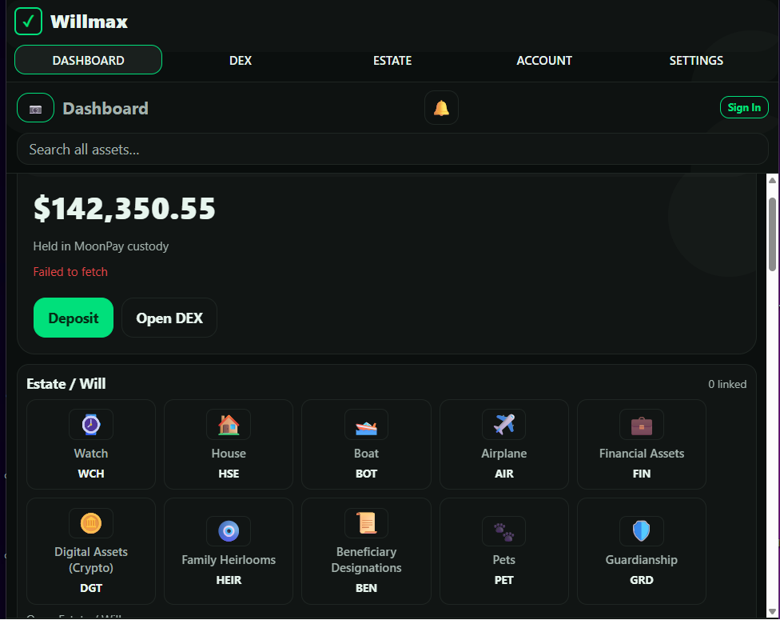Click the Willmax checkmark logo

(x=28, y=22)
